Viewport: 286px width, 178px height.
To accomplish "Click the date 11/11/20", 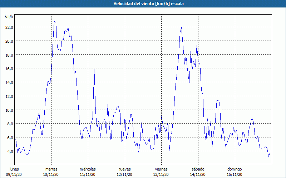I will point(88,174).
